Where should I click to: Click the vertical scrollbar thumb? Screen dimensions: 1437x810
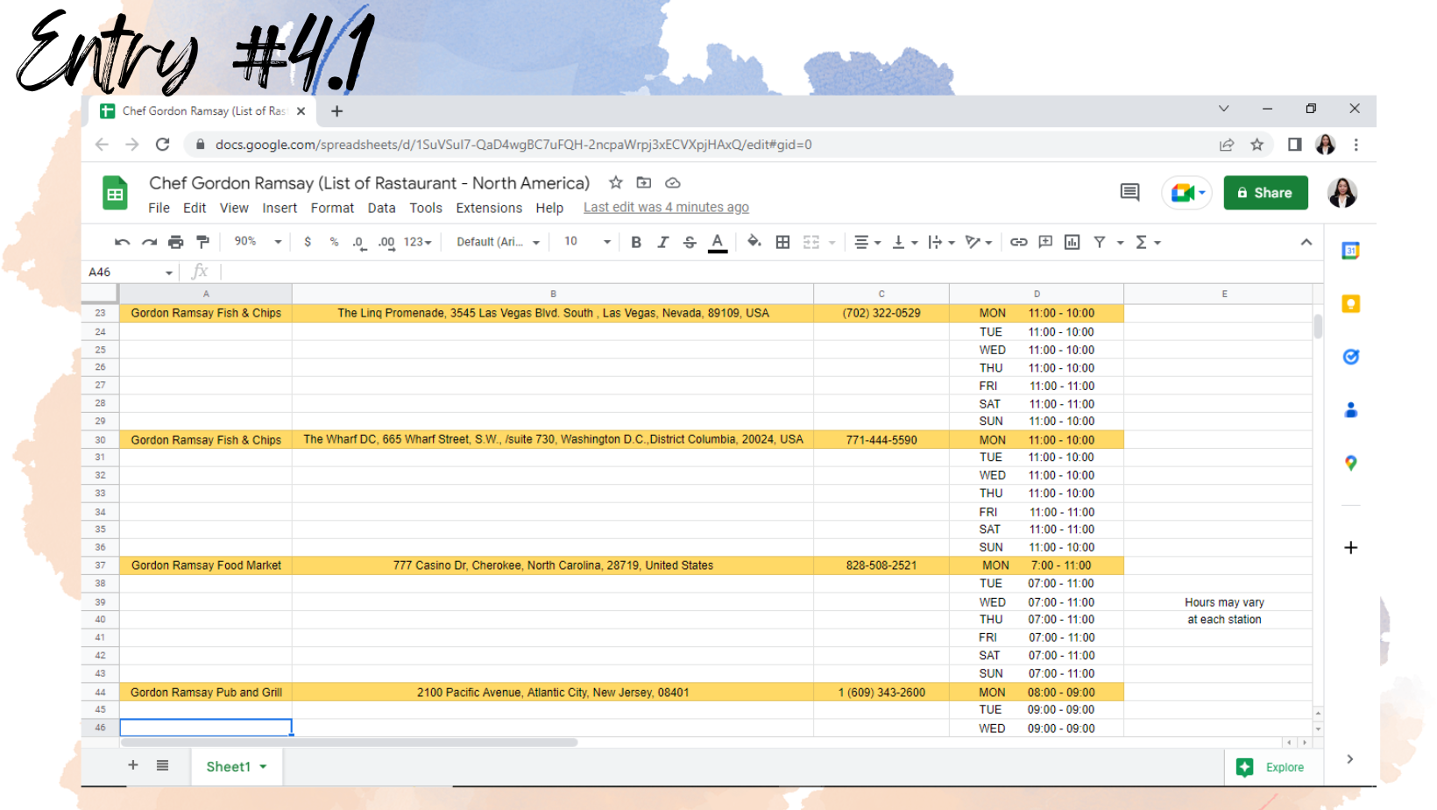pyautogui.click(x=1318, y=326)
